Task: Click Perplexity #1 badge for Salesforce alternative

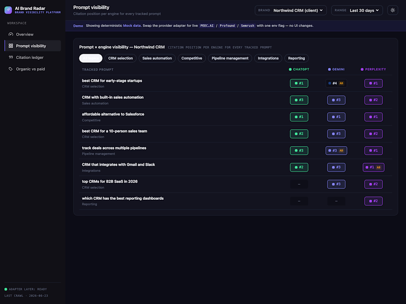Action: click(x=374, y=117)
